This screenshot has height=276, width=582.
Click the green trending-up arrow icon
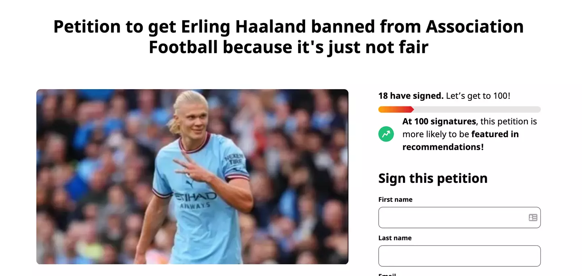pyautogui.click(x=386, y=134)
